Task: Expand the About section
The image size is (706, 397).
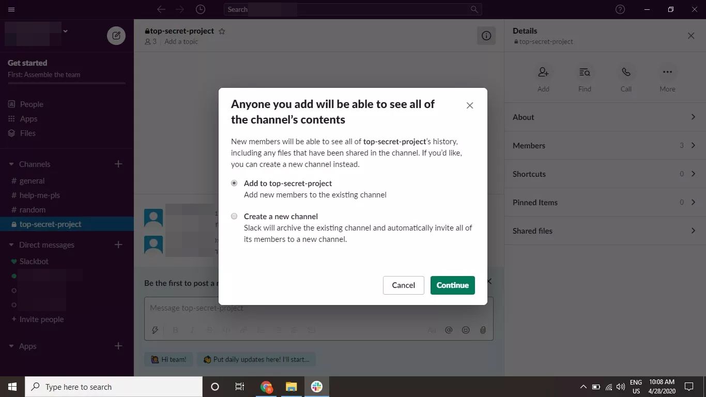Action: pyautogui.click(x=605, y=117)
